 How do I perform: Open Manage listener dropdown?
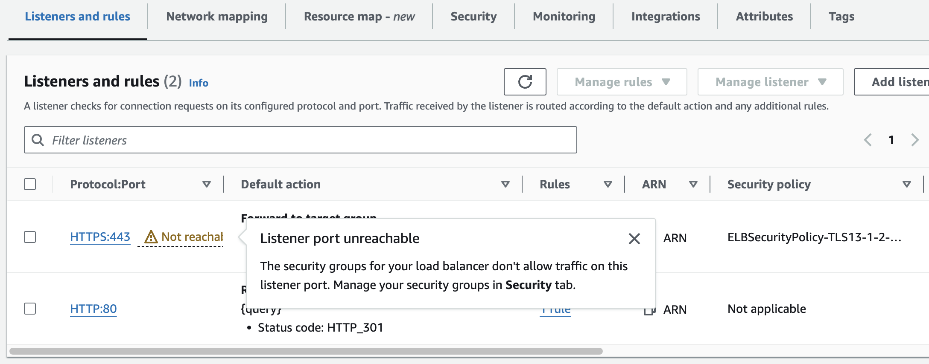click(x=770, y=82)
